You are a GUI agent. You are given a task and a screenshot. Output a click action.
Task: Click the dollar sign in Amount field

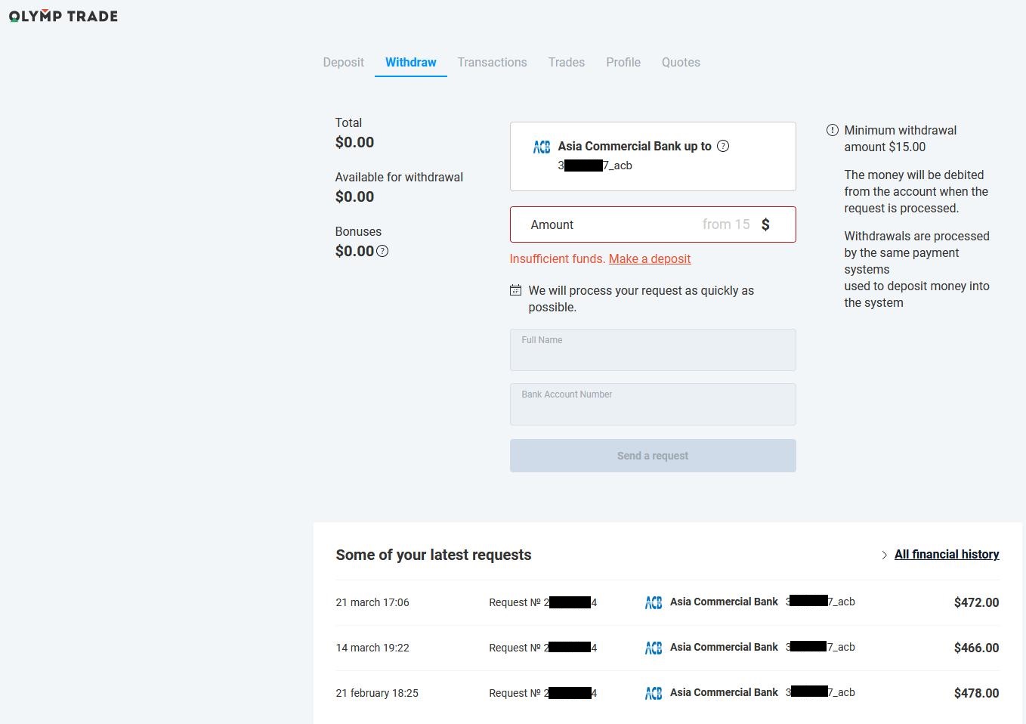point(765,224)
